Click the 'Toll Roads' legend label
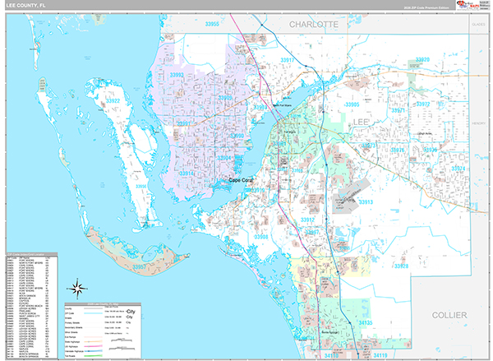This screenshot has height=361, width=493. (x=71, y=356)
